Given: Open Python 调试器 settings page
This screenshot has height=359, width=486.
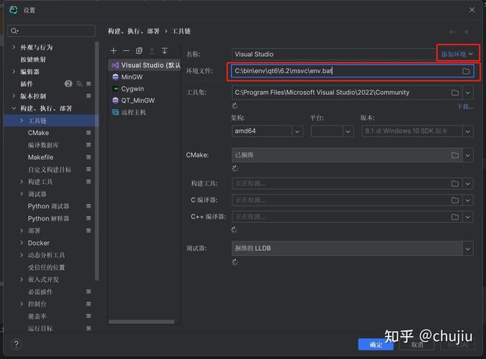Looking at the screenshot, I should pos(48,206).
